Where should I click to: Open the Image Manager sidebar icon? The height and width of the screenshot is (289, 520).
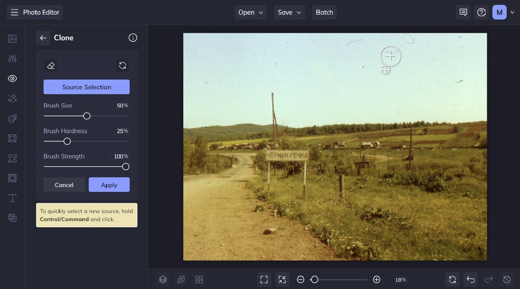click(x=12, y=39)
